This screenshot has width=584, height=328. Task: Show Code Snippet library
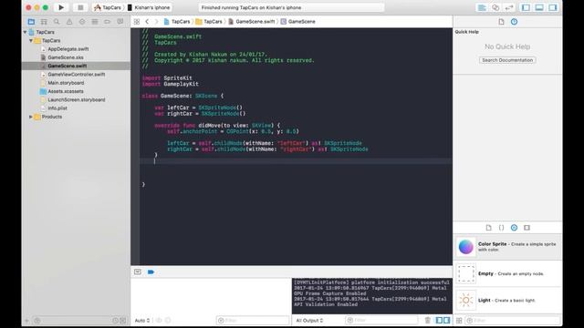click(501, 228)
